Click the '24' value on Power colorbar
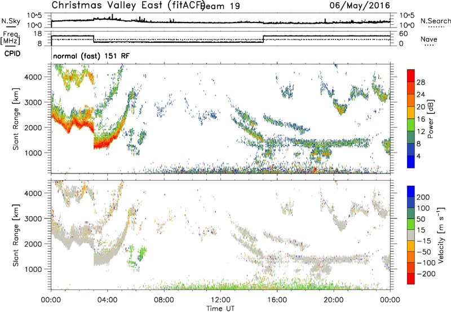 click(x=421, y=95)
